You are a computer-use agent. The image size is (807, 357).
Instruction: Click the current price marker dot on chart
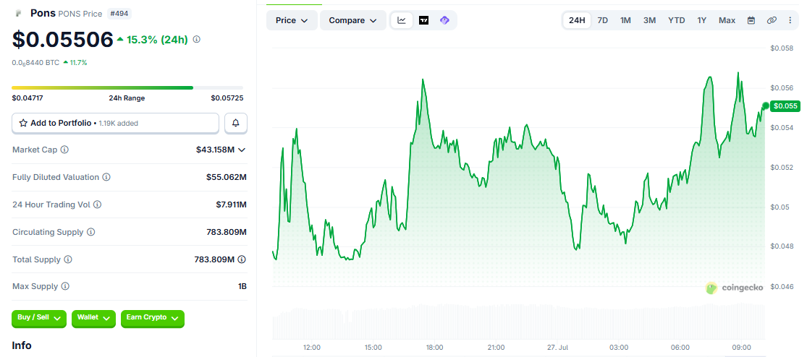[765, 106]
